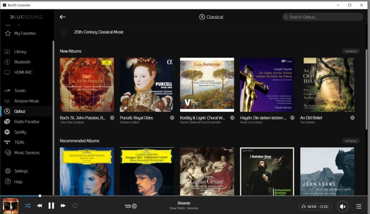Screen dimensions: 370x214
Task: Click the playback progress slider handle
Action: coord(40,196)
